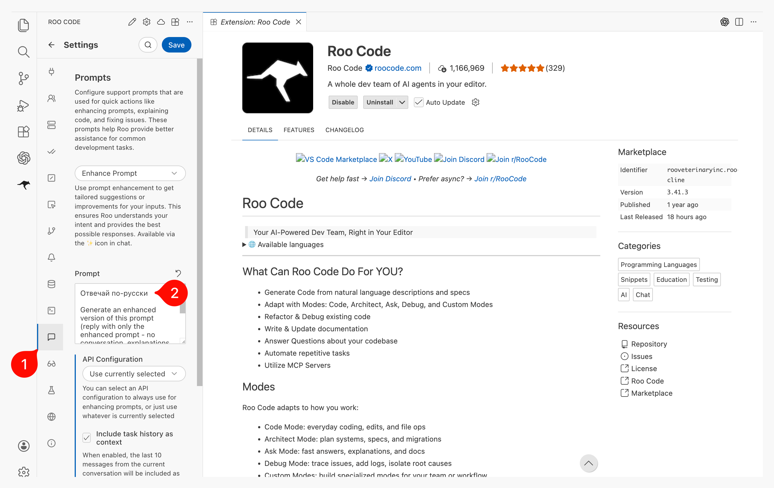Reset the prompt to default
This screenshot has width=774, height=488.
(x=178, y=273)
